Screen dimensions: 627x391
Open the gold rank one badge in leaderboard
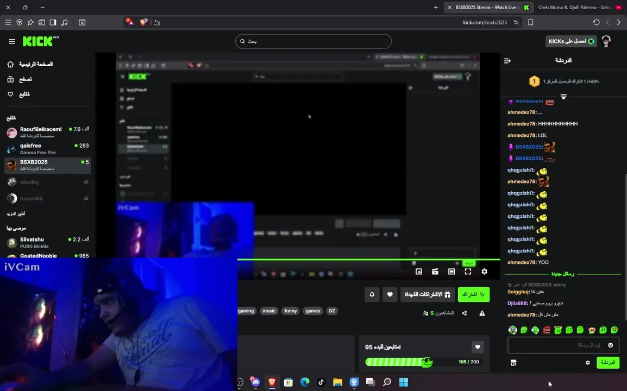(534, 81)
